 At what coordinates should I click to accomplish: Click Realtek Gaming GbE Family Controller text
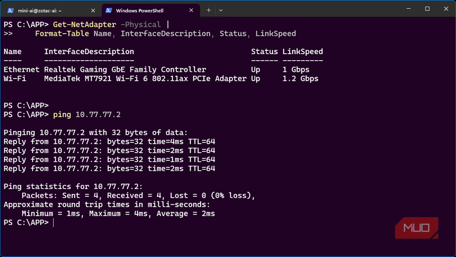[x=125, y=70]
